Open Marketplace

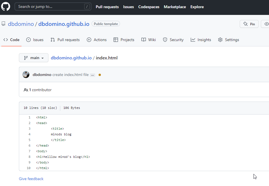click(175, 7)
